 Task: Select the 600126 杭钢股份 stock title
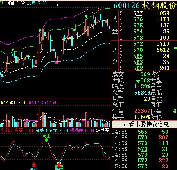(x=145, y=5)
